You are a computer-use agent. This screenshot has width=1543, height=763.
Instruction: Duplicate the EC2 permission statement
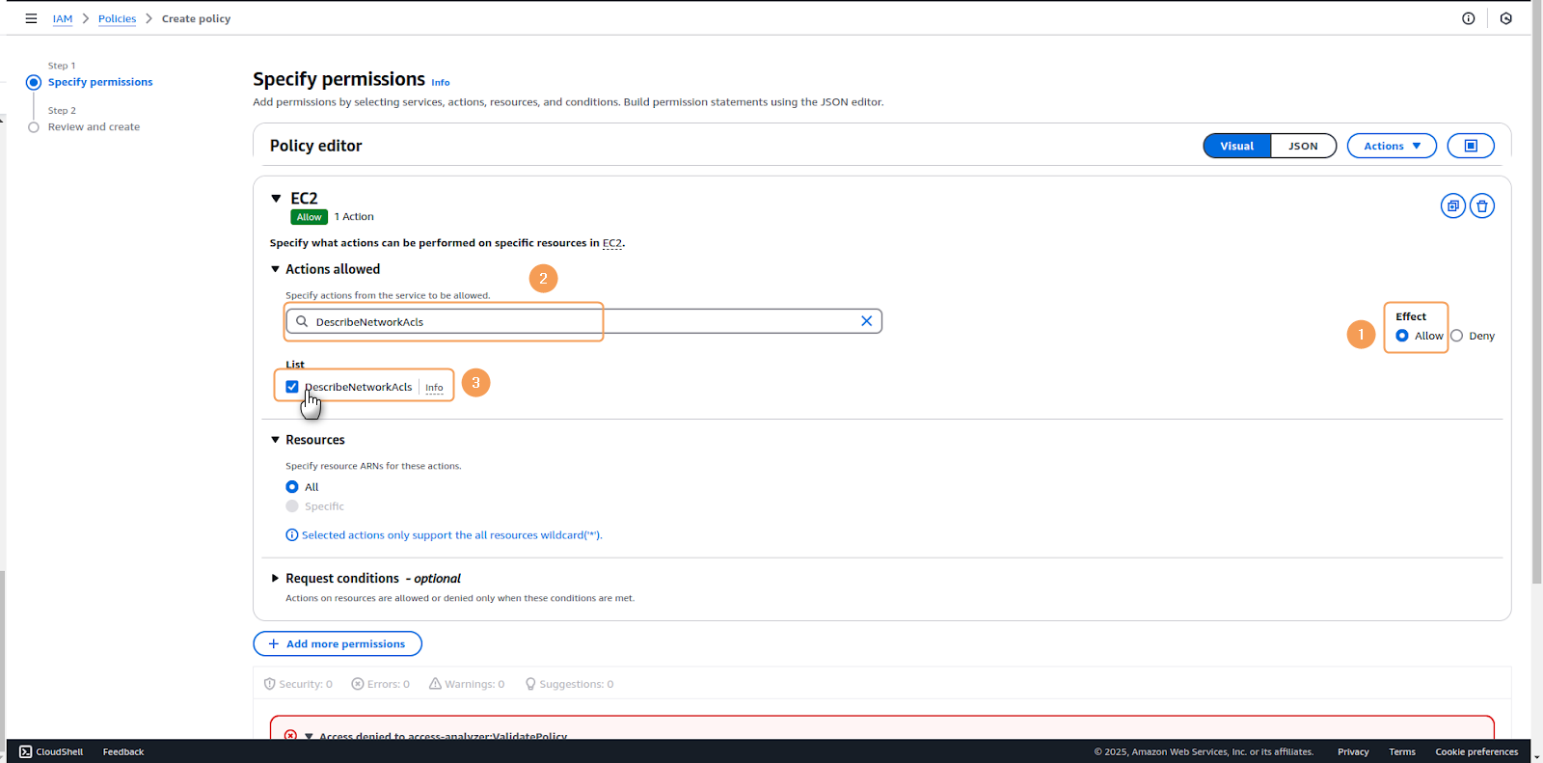click(1452, 206)
